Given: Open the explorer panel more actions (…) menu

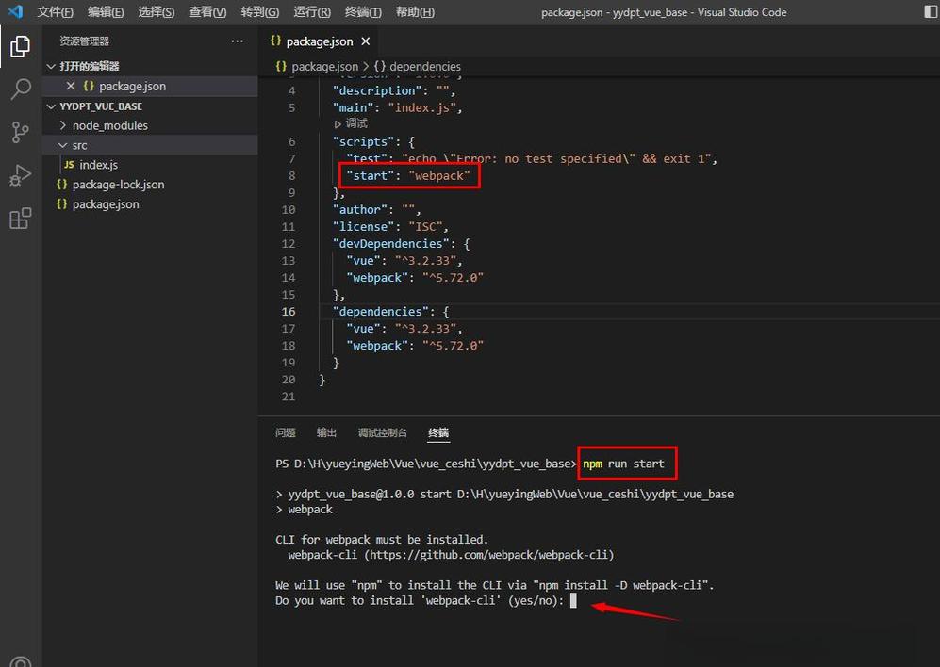Looking at the screenshot, I should click(x=238, y=41).
